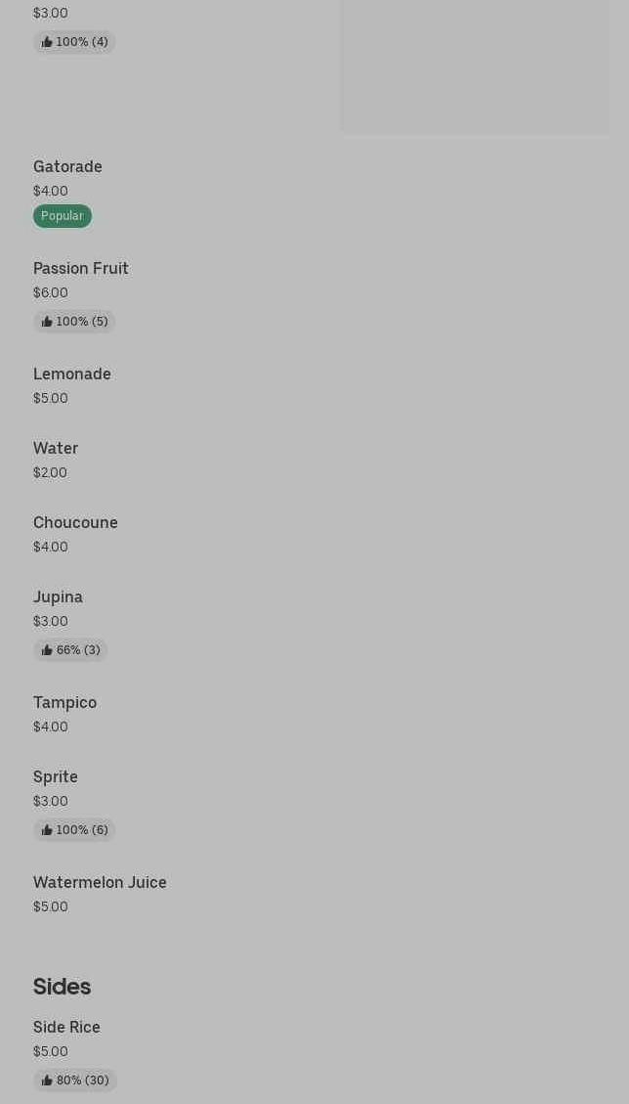Click the thumbs-up icon under Passion Fruit
This screenshot has height=1104, width=629.
click(47, 322)
